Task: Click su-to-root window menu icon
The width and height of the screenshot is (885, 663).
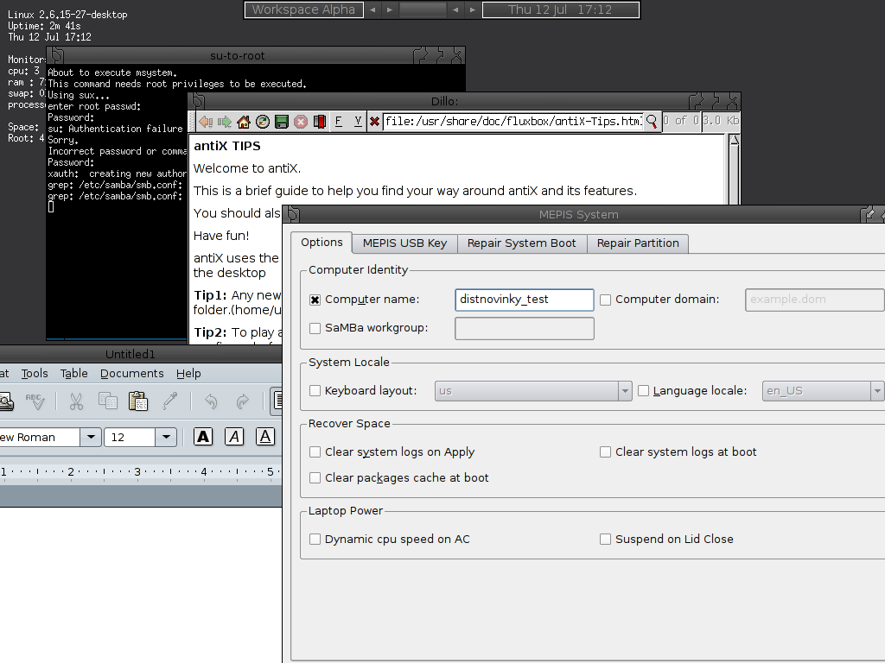Action: (56, 55)
